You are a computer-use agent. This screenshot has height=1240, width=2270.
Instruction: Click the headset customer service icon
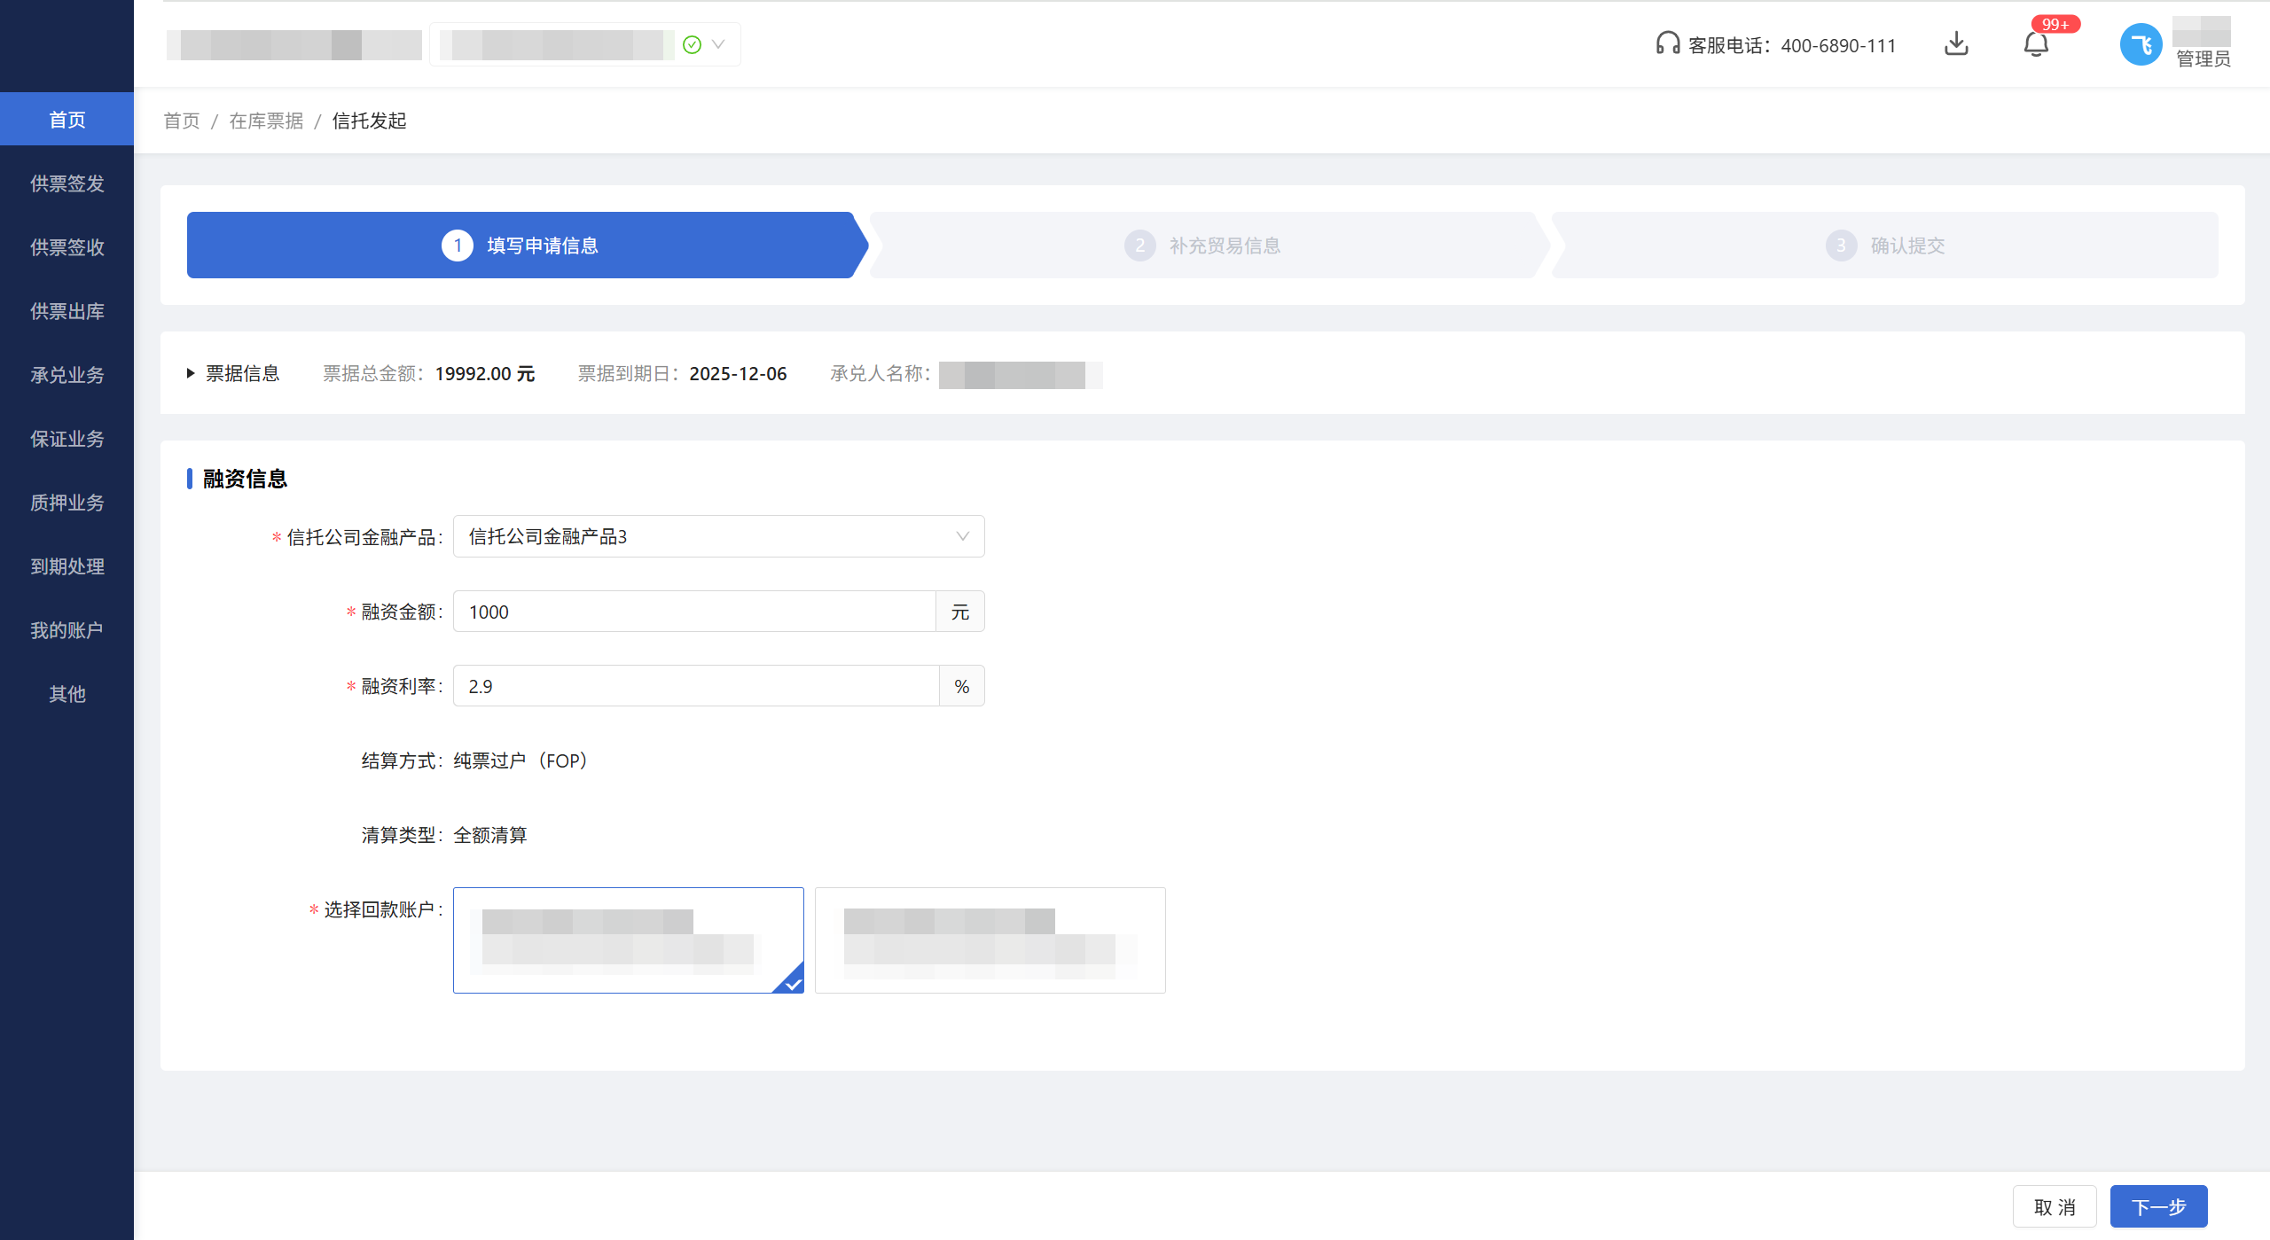1667,44
